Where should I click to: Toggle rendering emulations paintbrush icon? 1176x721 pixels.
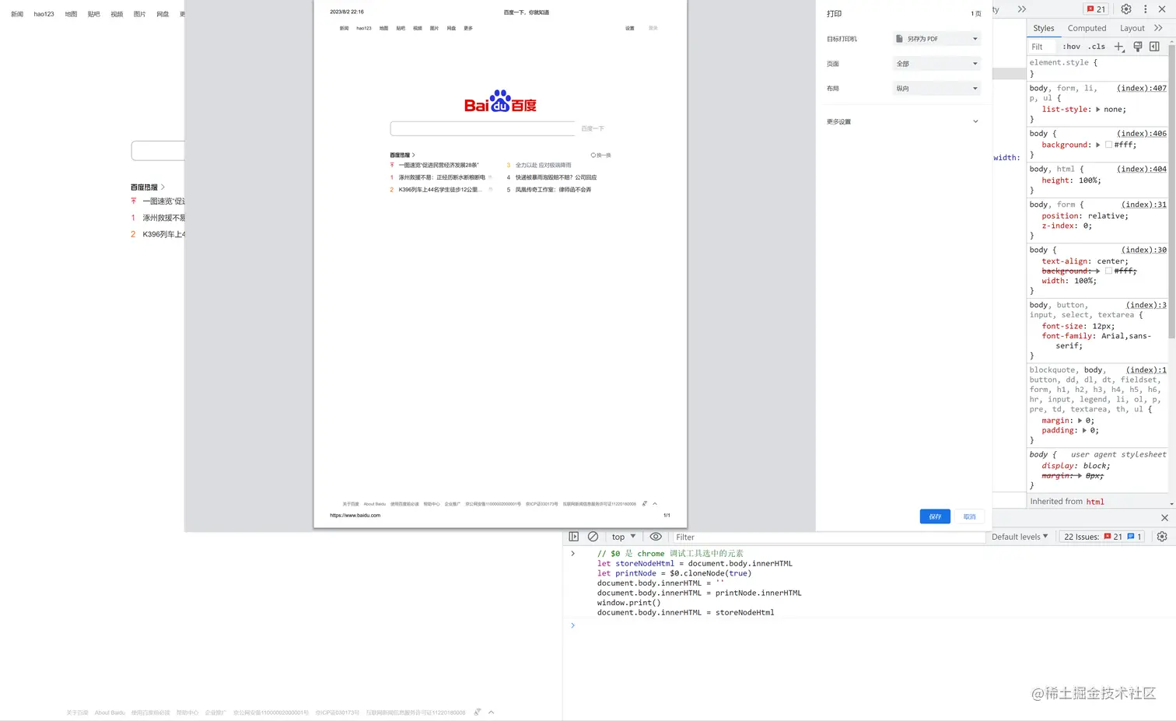[x=1137, y=47]
